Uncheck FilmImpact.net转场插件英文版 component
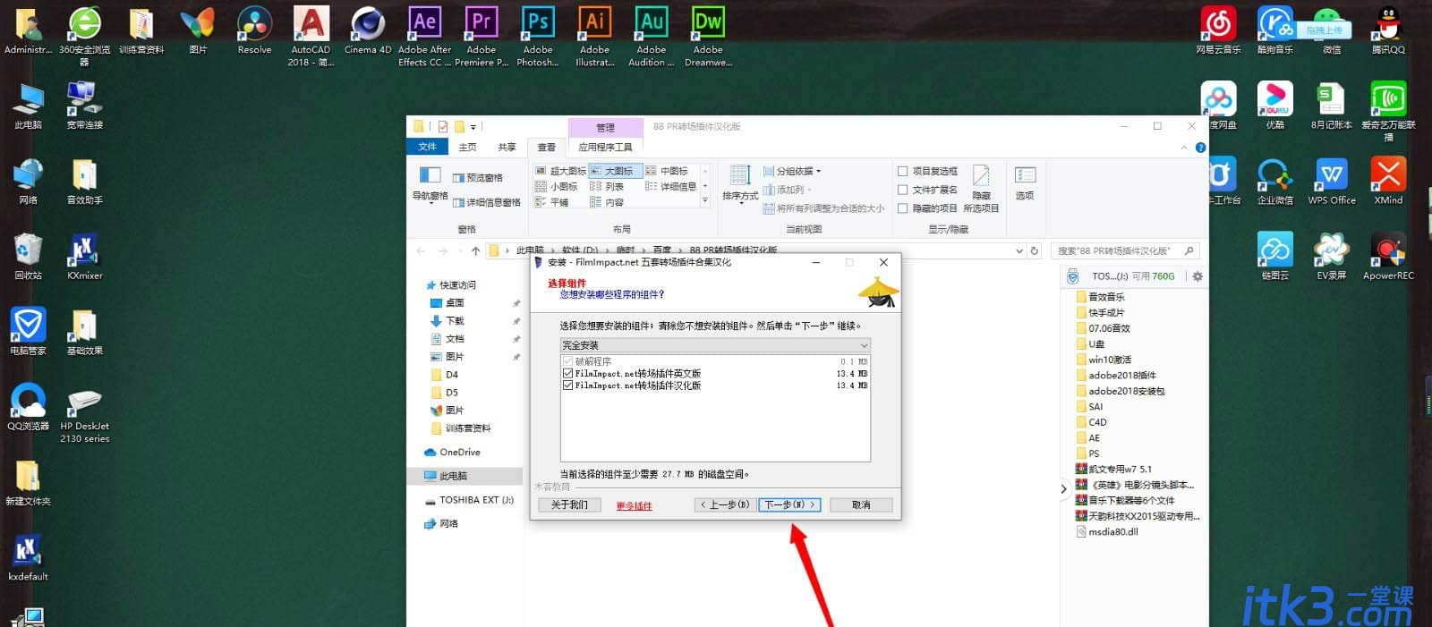 click(x=567, y=374)
